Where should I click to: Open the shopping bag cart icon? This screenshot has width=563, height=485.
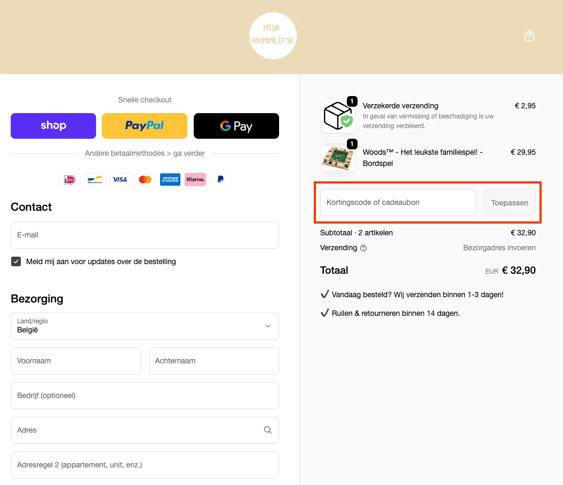(x=529, y=36)
